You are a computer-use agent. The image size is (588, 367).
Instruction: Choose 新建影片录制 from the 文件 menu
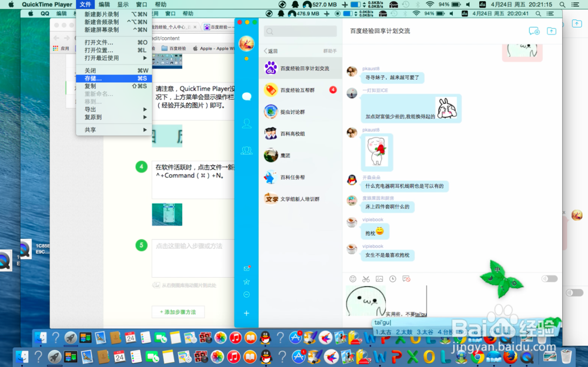[114, 14]
